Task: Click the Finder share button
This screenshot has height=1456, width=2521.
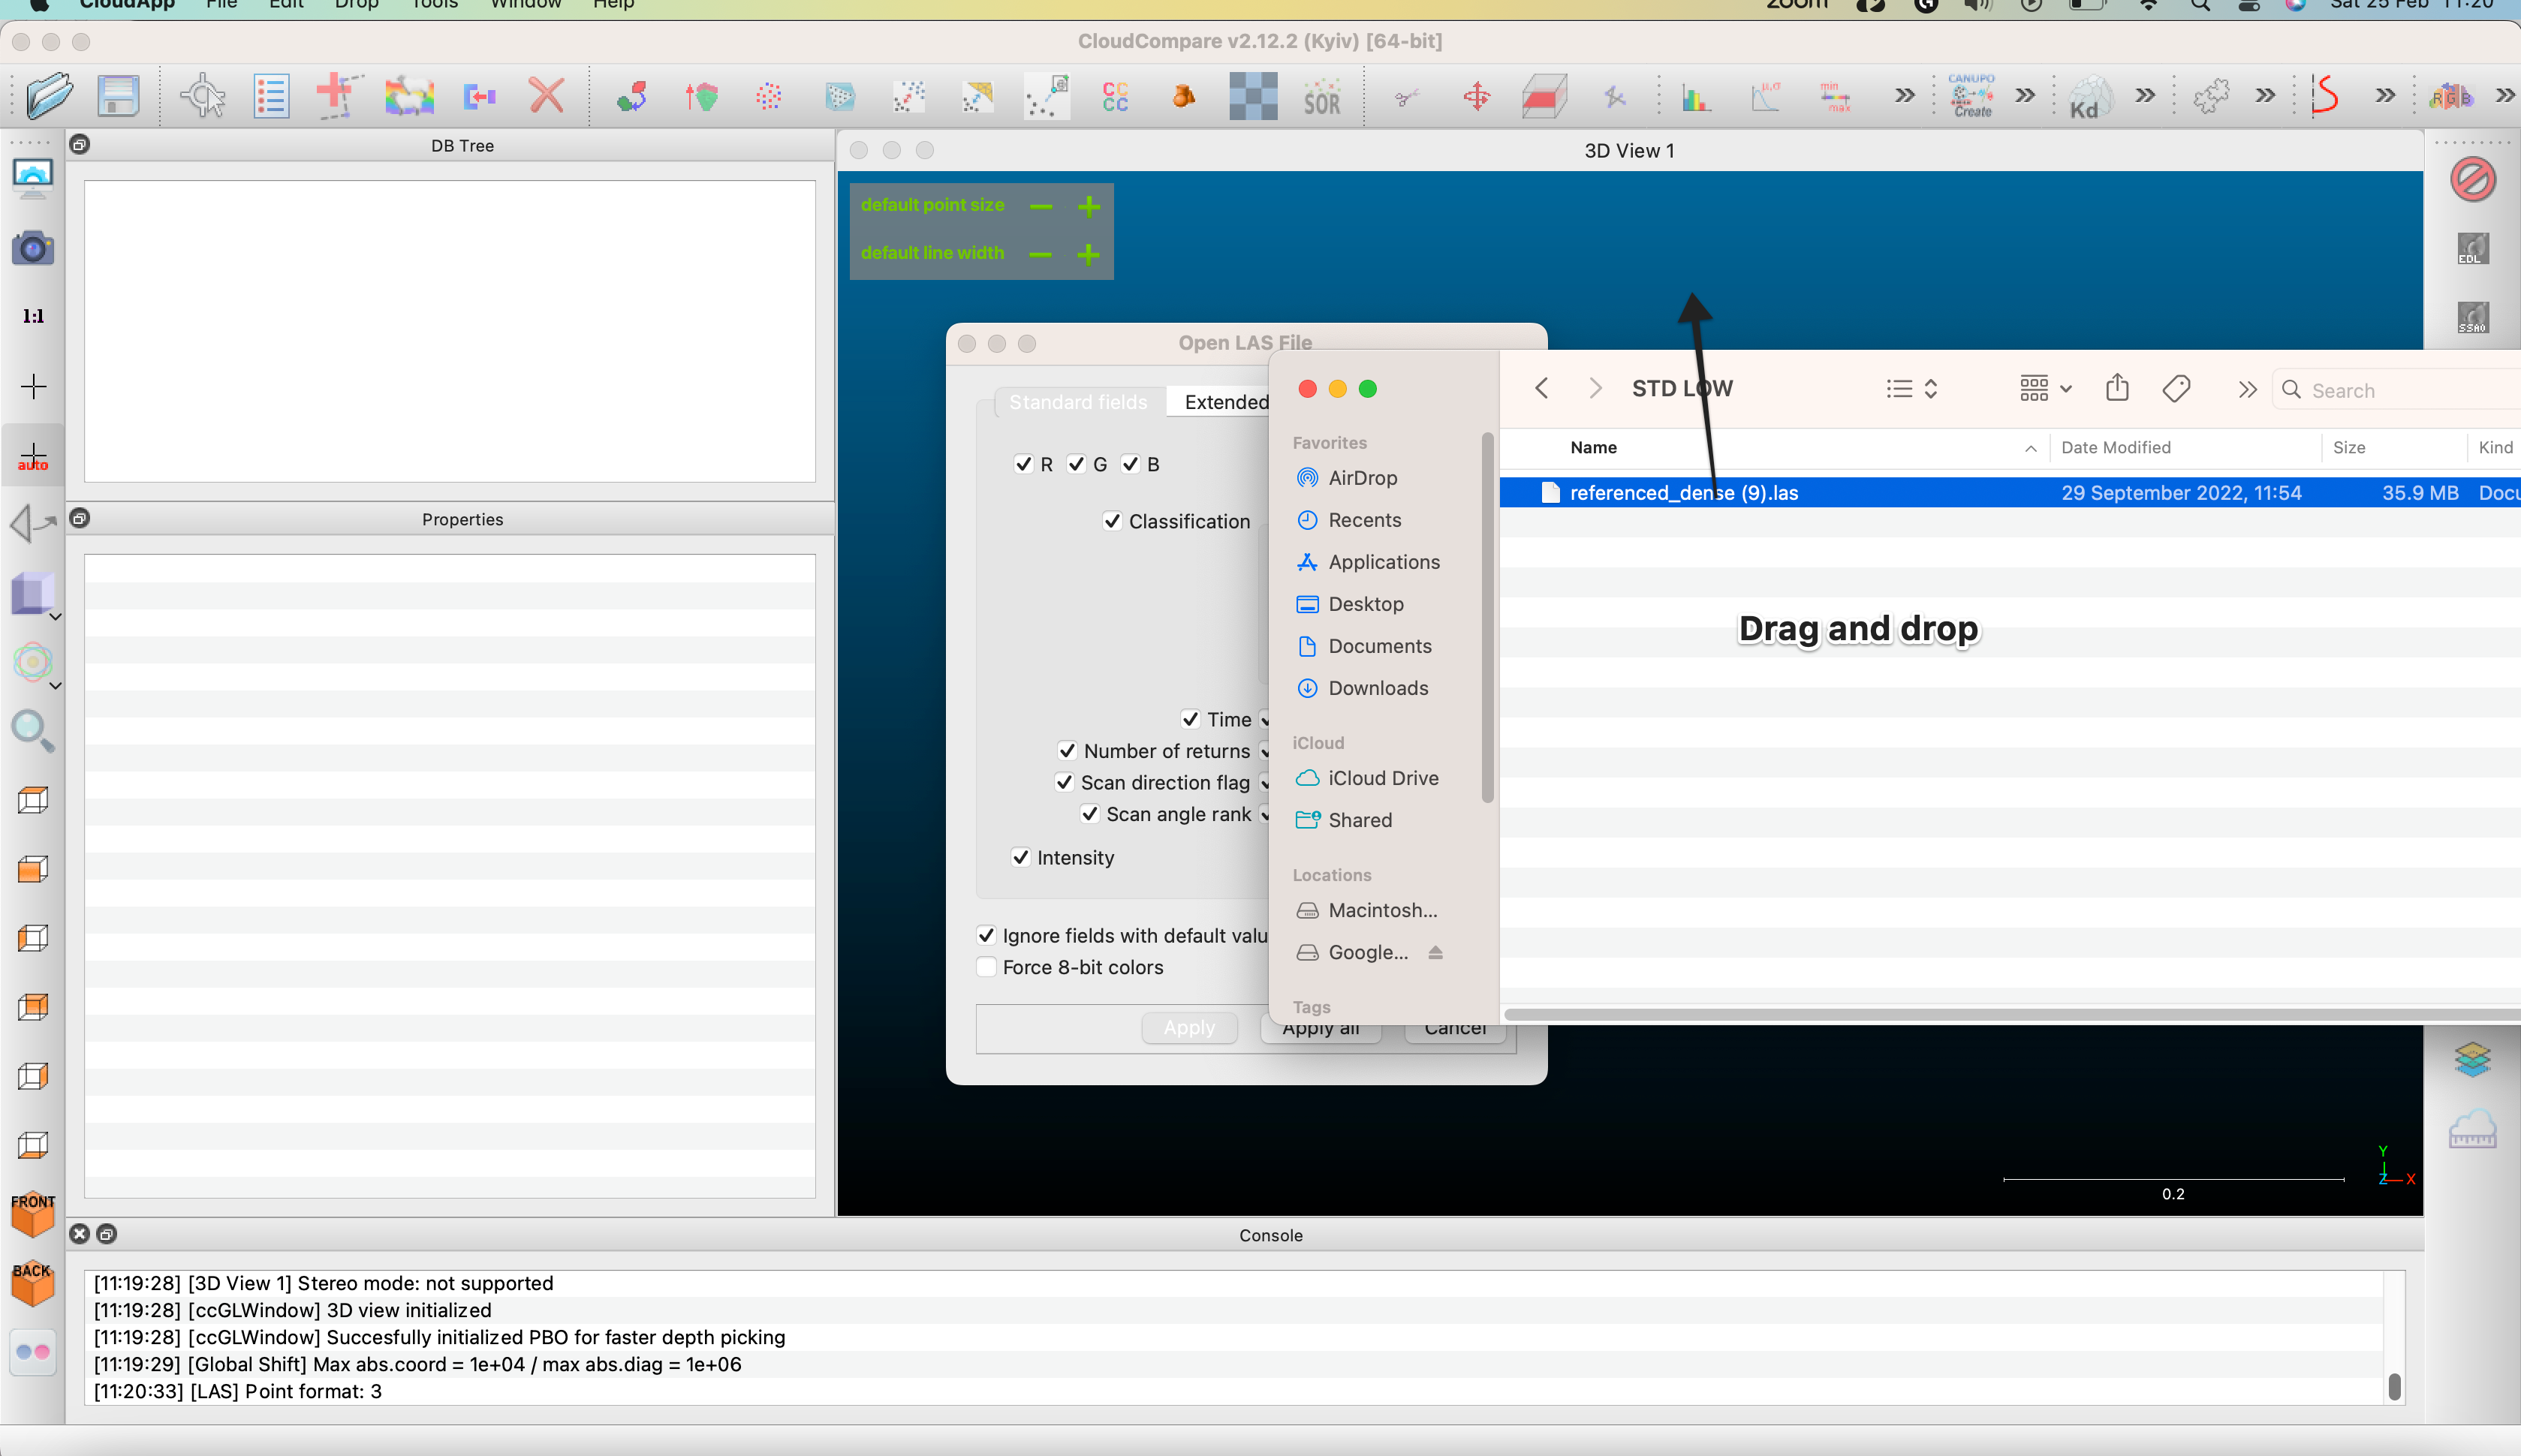Action: [2117, 388]
